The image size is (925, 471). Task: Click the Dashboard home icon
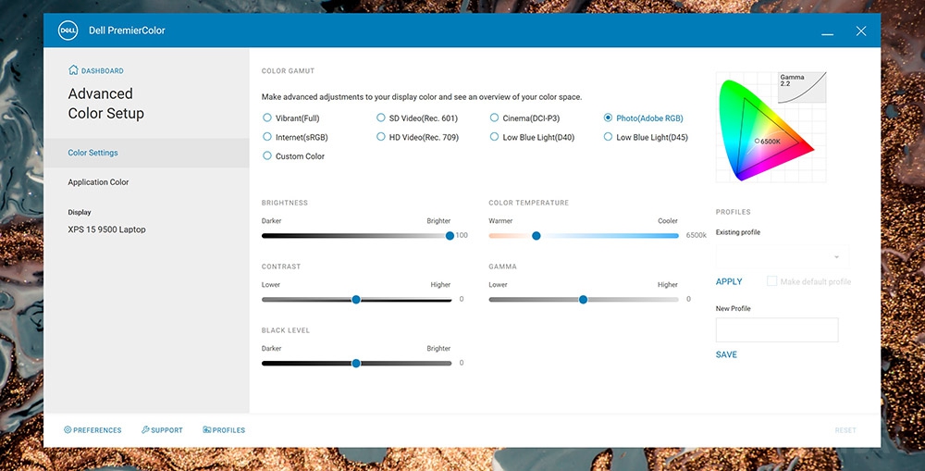coord(73,70)
